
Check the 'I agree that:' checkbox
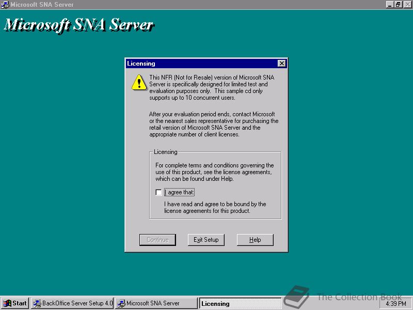click(x=158, y=192)
